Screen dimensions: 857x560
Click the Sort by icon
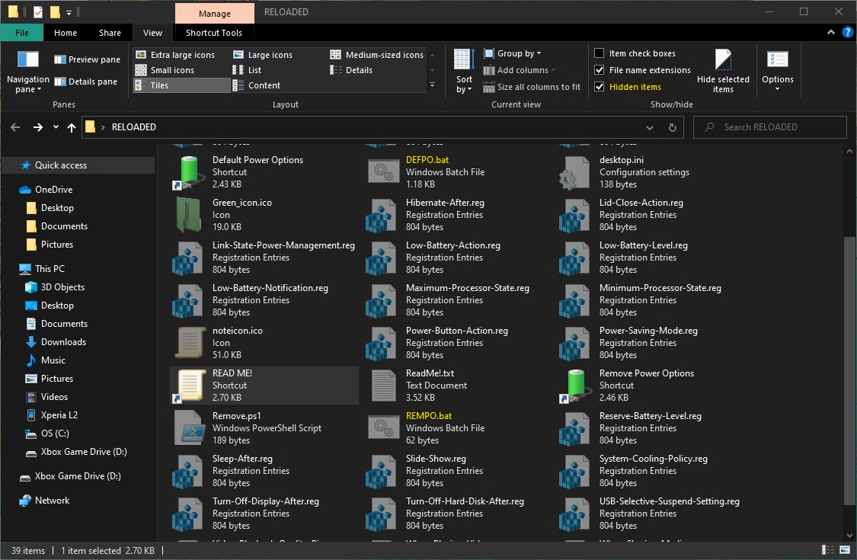click(464, 59)
